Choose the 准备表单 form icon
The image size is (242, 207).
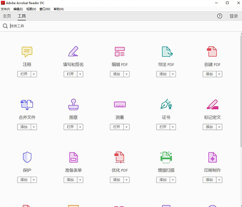click(73, 157)
